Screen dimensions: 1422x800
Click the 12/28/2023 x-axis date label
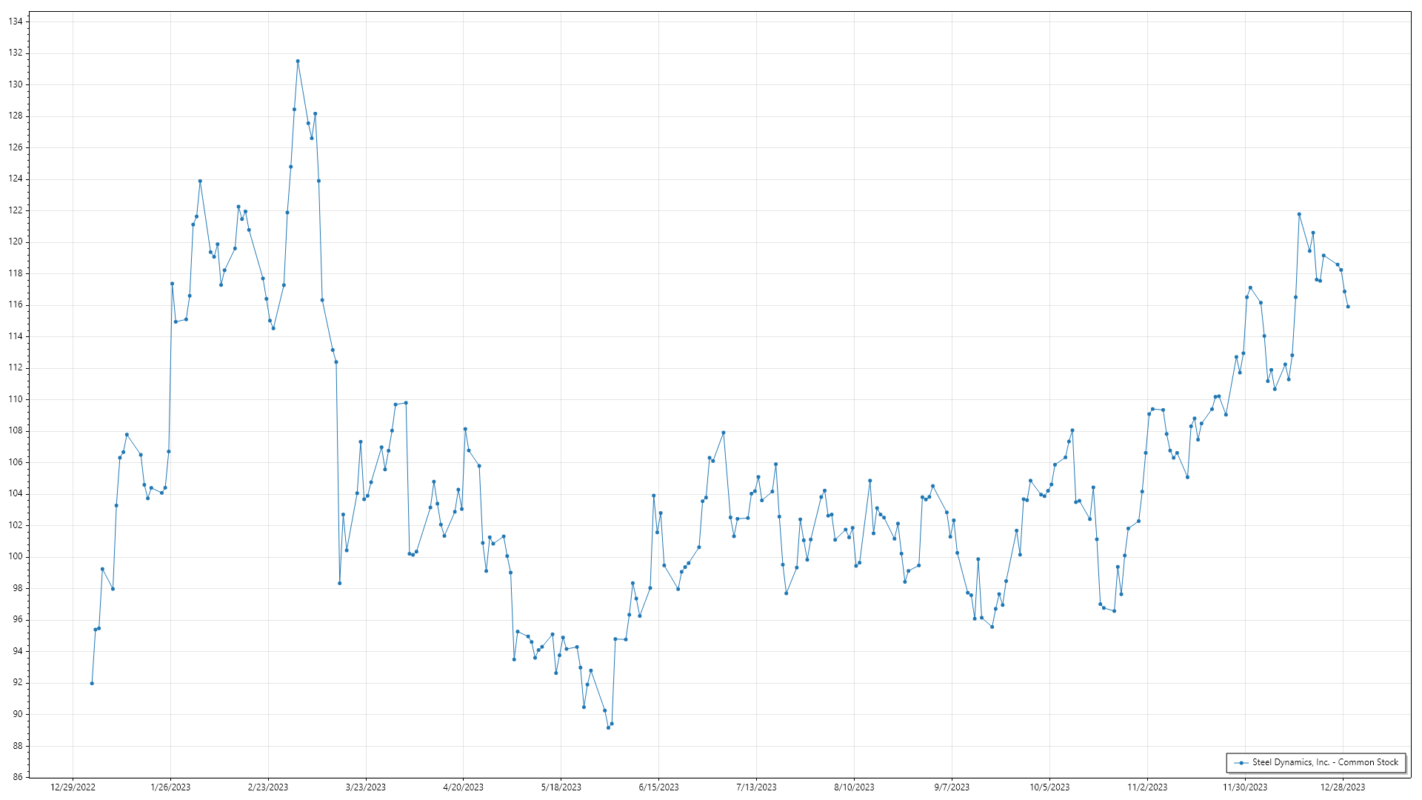pos(1343,787)
